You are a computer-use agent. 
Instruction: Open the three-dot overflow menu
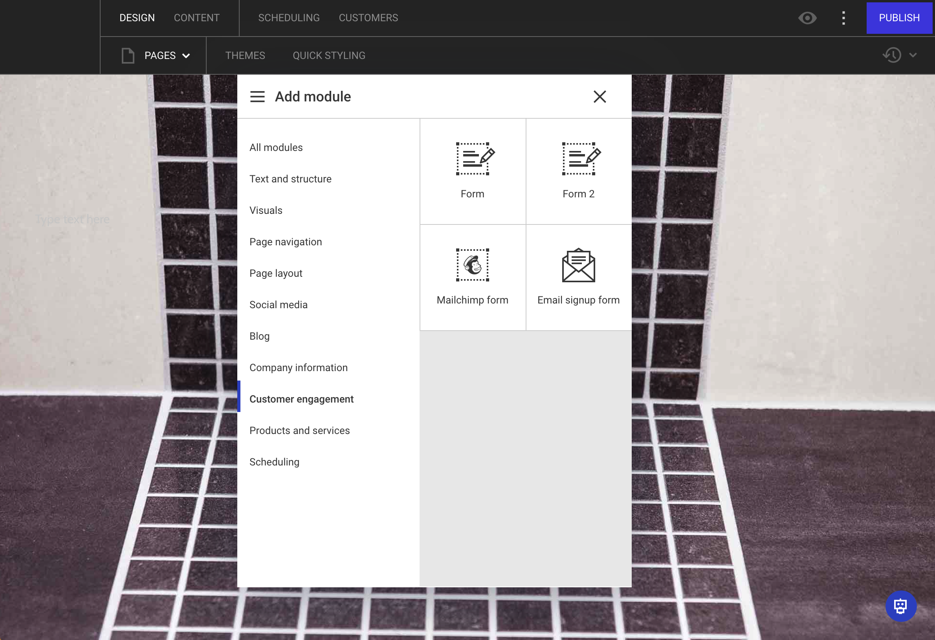[843, 18]
